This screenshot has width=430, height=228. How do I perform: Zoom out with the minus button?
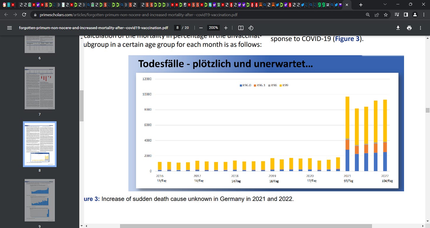(201, 28)
